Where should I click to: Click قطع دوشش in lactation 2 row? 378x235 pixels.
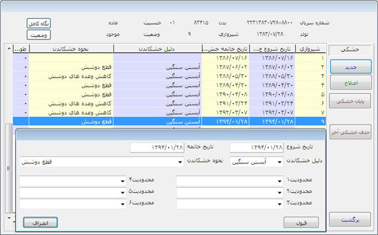(x=96, y=67)
